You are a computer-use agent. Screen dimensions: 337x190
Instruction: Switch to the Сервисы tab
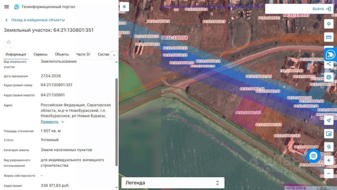40,54
